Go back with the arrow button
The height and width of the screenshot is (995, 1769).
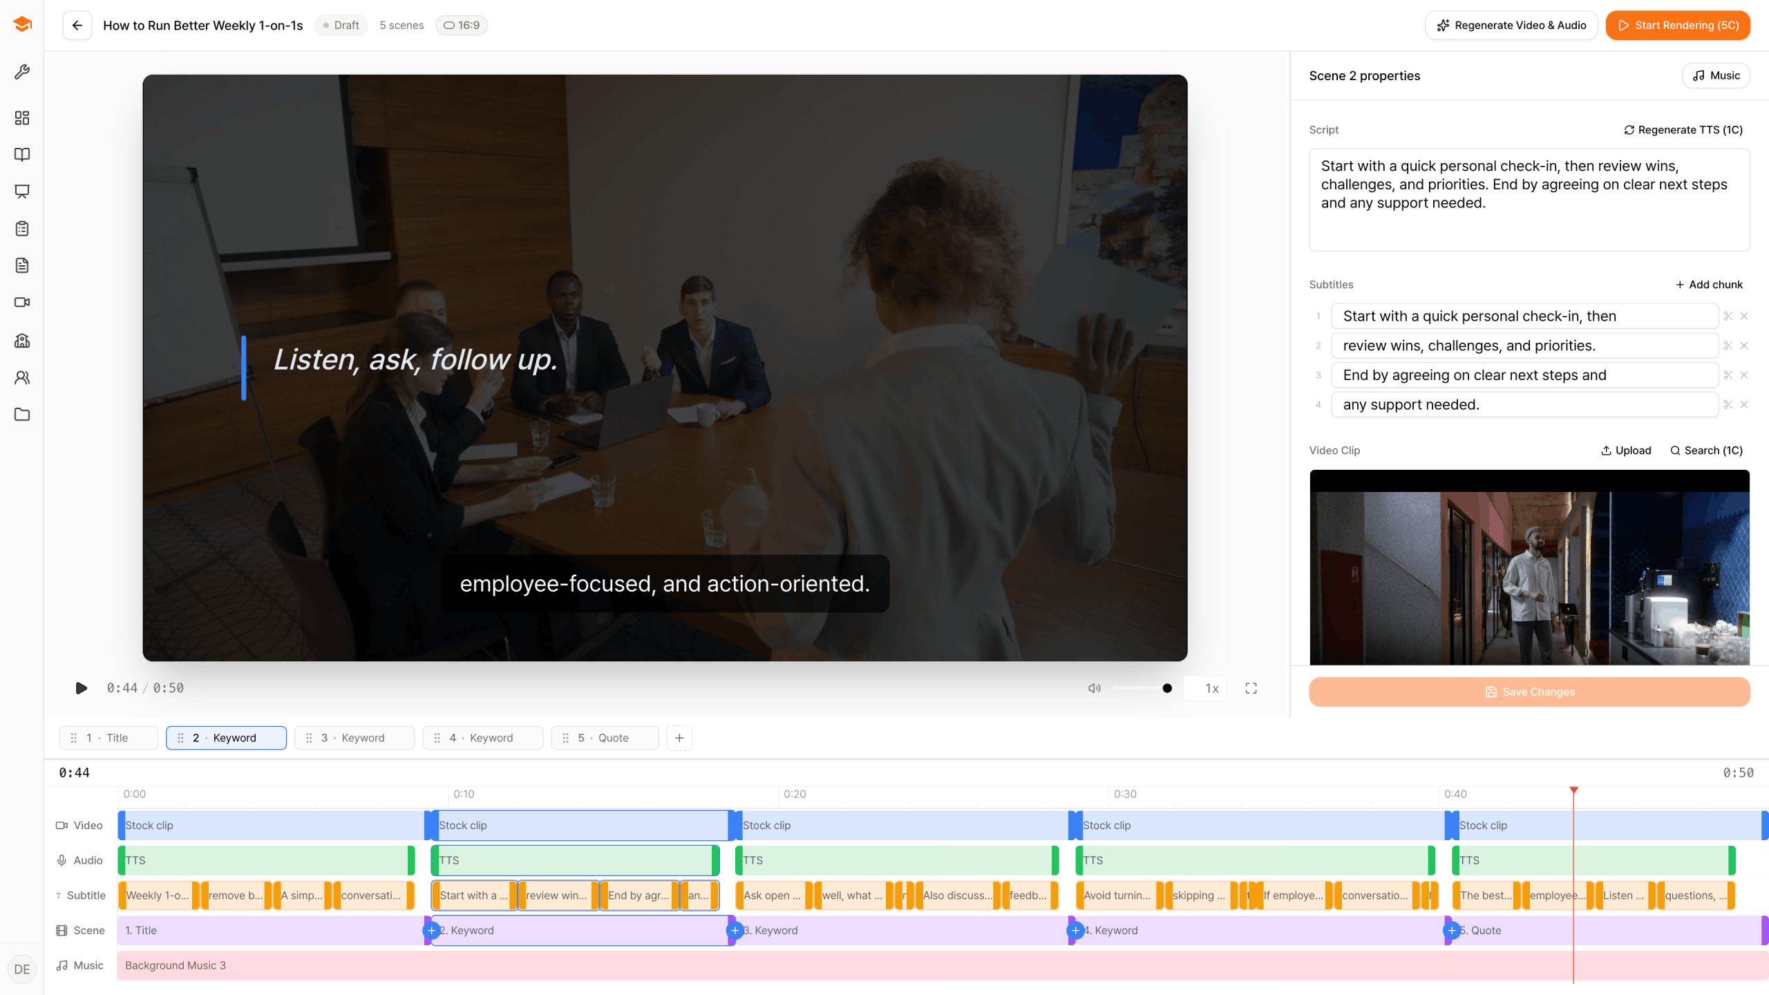click(x=77, y=26)
